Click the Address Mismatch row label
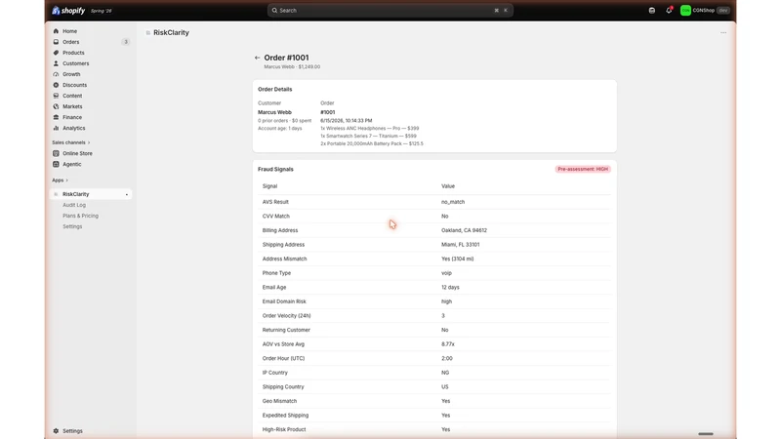This screenshot has width=781, height=439. point(284,259)
